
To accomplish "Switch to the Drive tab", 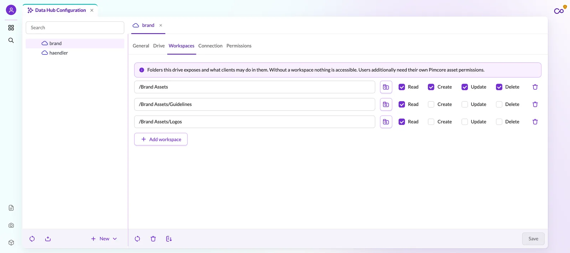I will [x=159, y=46].
